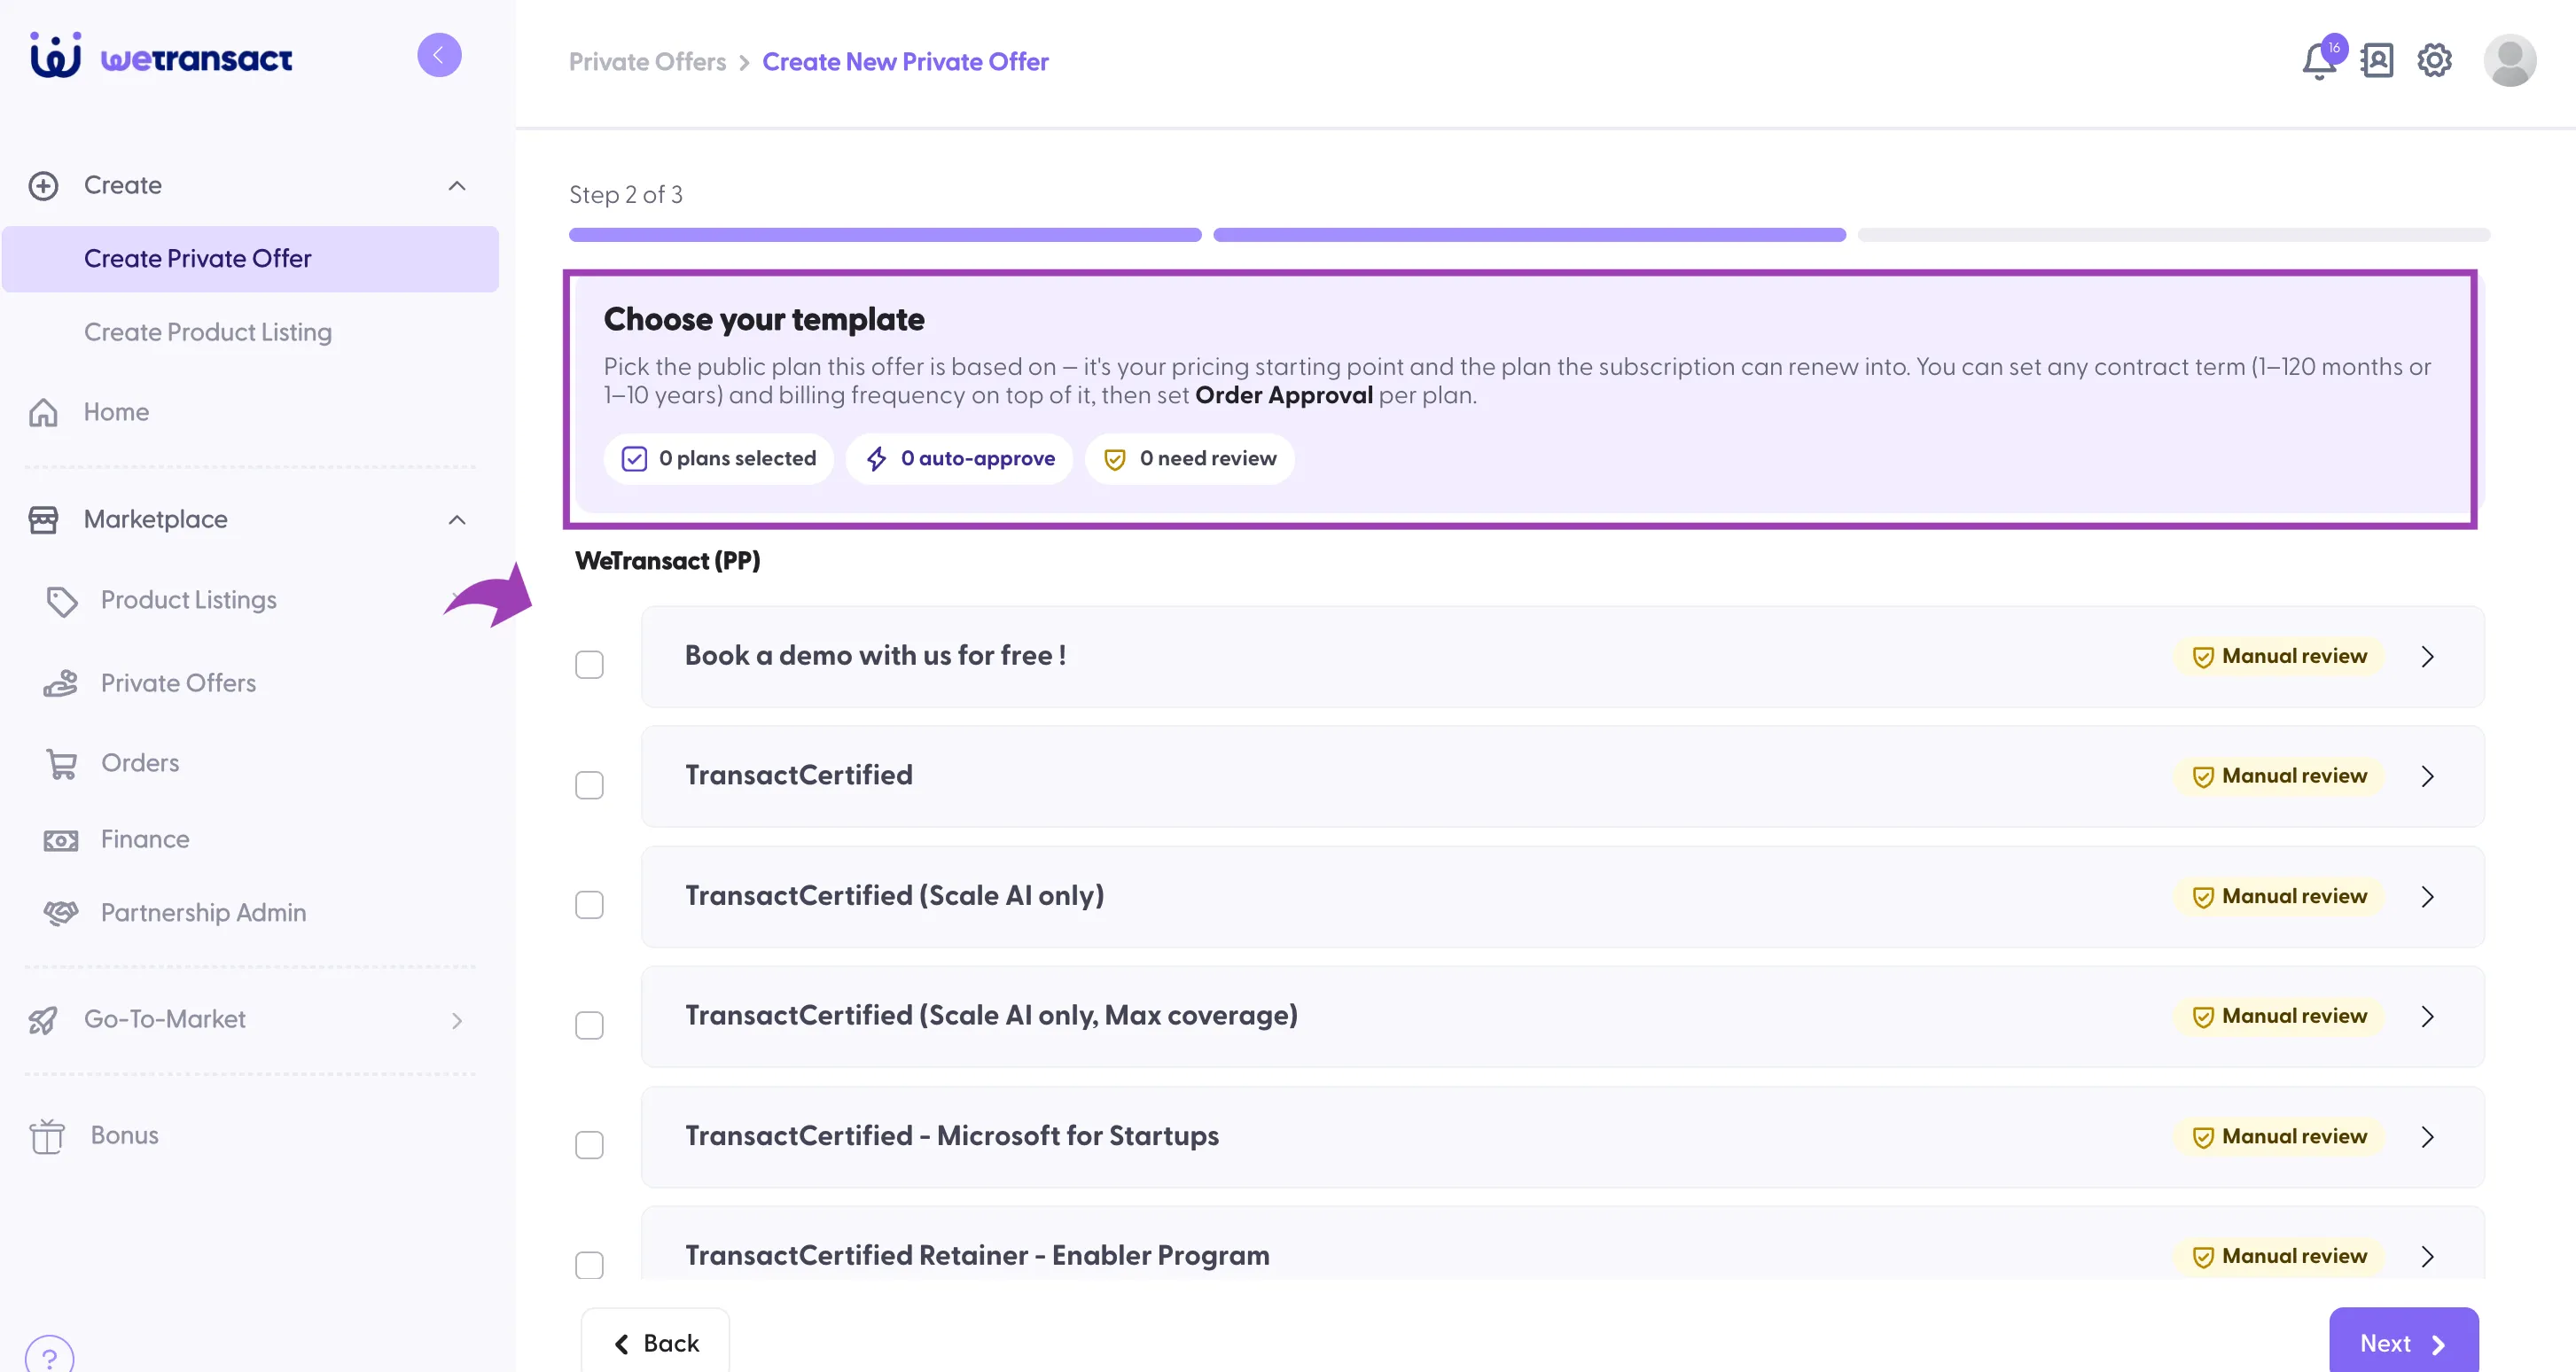Click the help question mark icon
Viewport: 2576px width, 1372px height.
click(x=49, y=1358)
